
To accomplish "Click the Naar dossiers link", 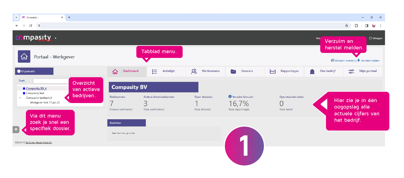I will [203, 109].
